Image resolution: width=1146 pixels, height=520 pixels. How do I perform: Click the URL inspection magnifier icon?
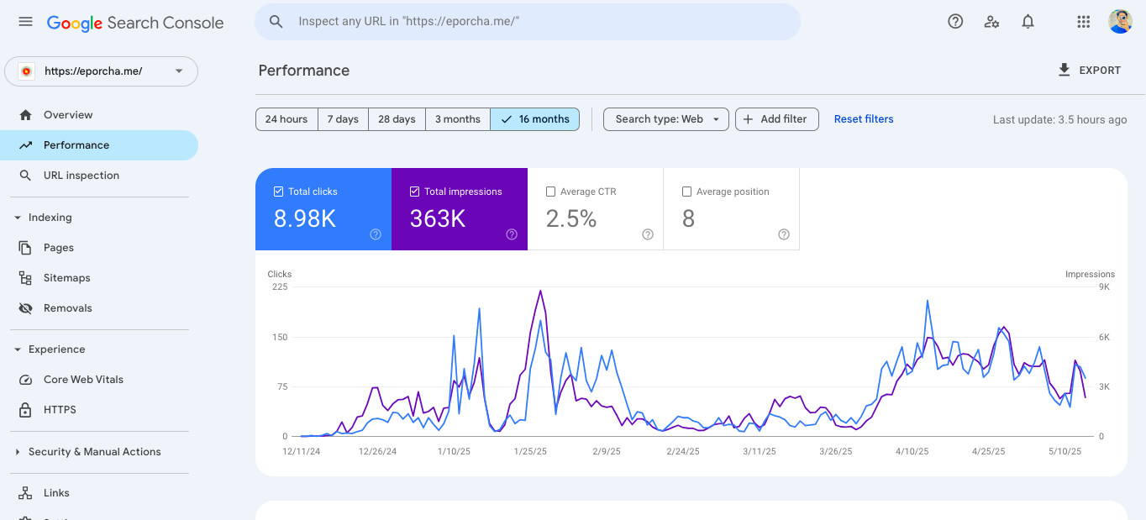[26, 176]
